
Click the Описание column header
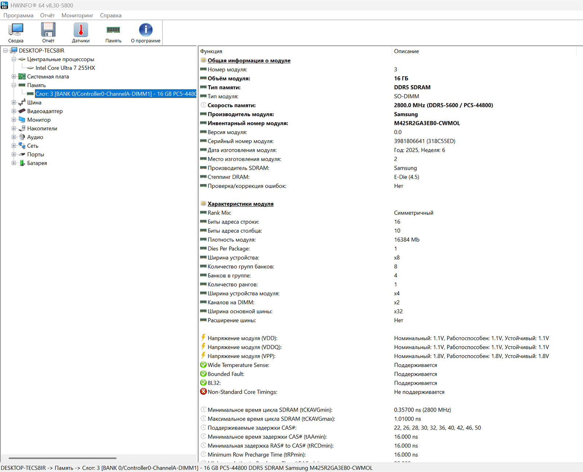pyautogui.click(x=406, y=51)
